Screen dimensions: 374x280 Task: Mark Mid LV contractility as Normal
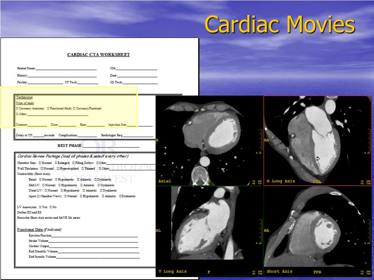tap(43, 185)
